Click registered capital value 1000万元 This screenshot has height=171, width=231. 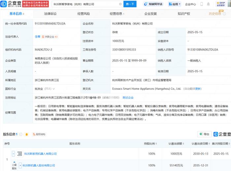coord(118,41)
